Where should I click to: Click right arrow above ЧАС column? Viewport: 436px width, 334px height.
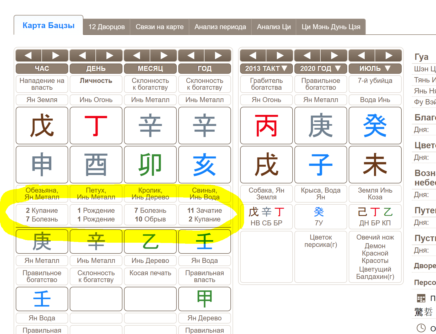click(x=55, y=55)
